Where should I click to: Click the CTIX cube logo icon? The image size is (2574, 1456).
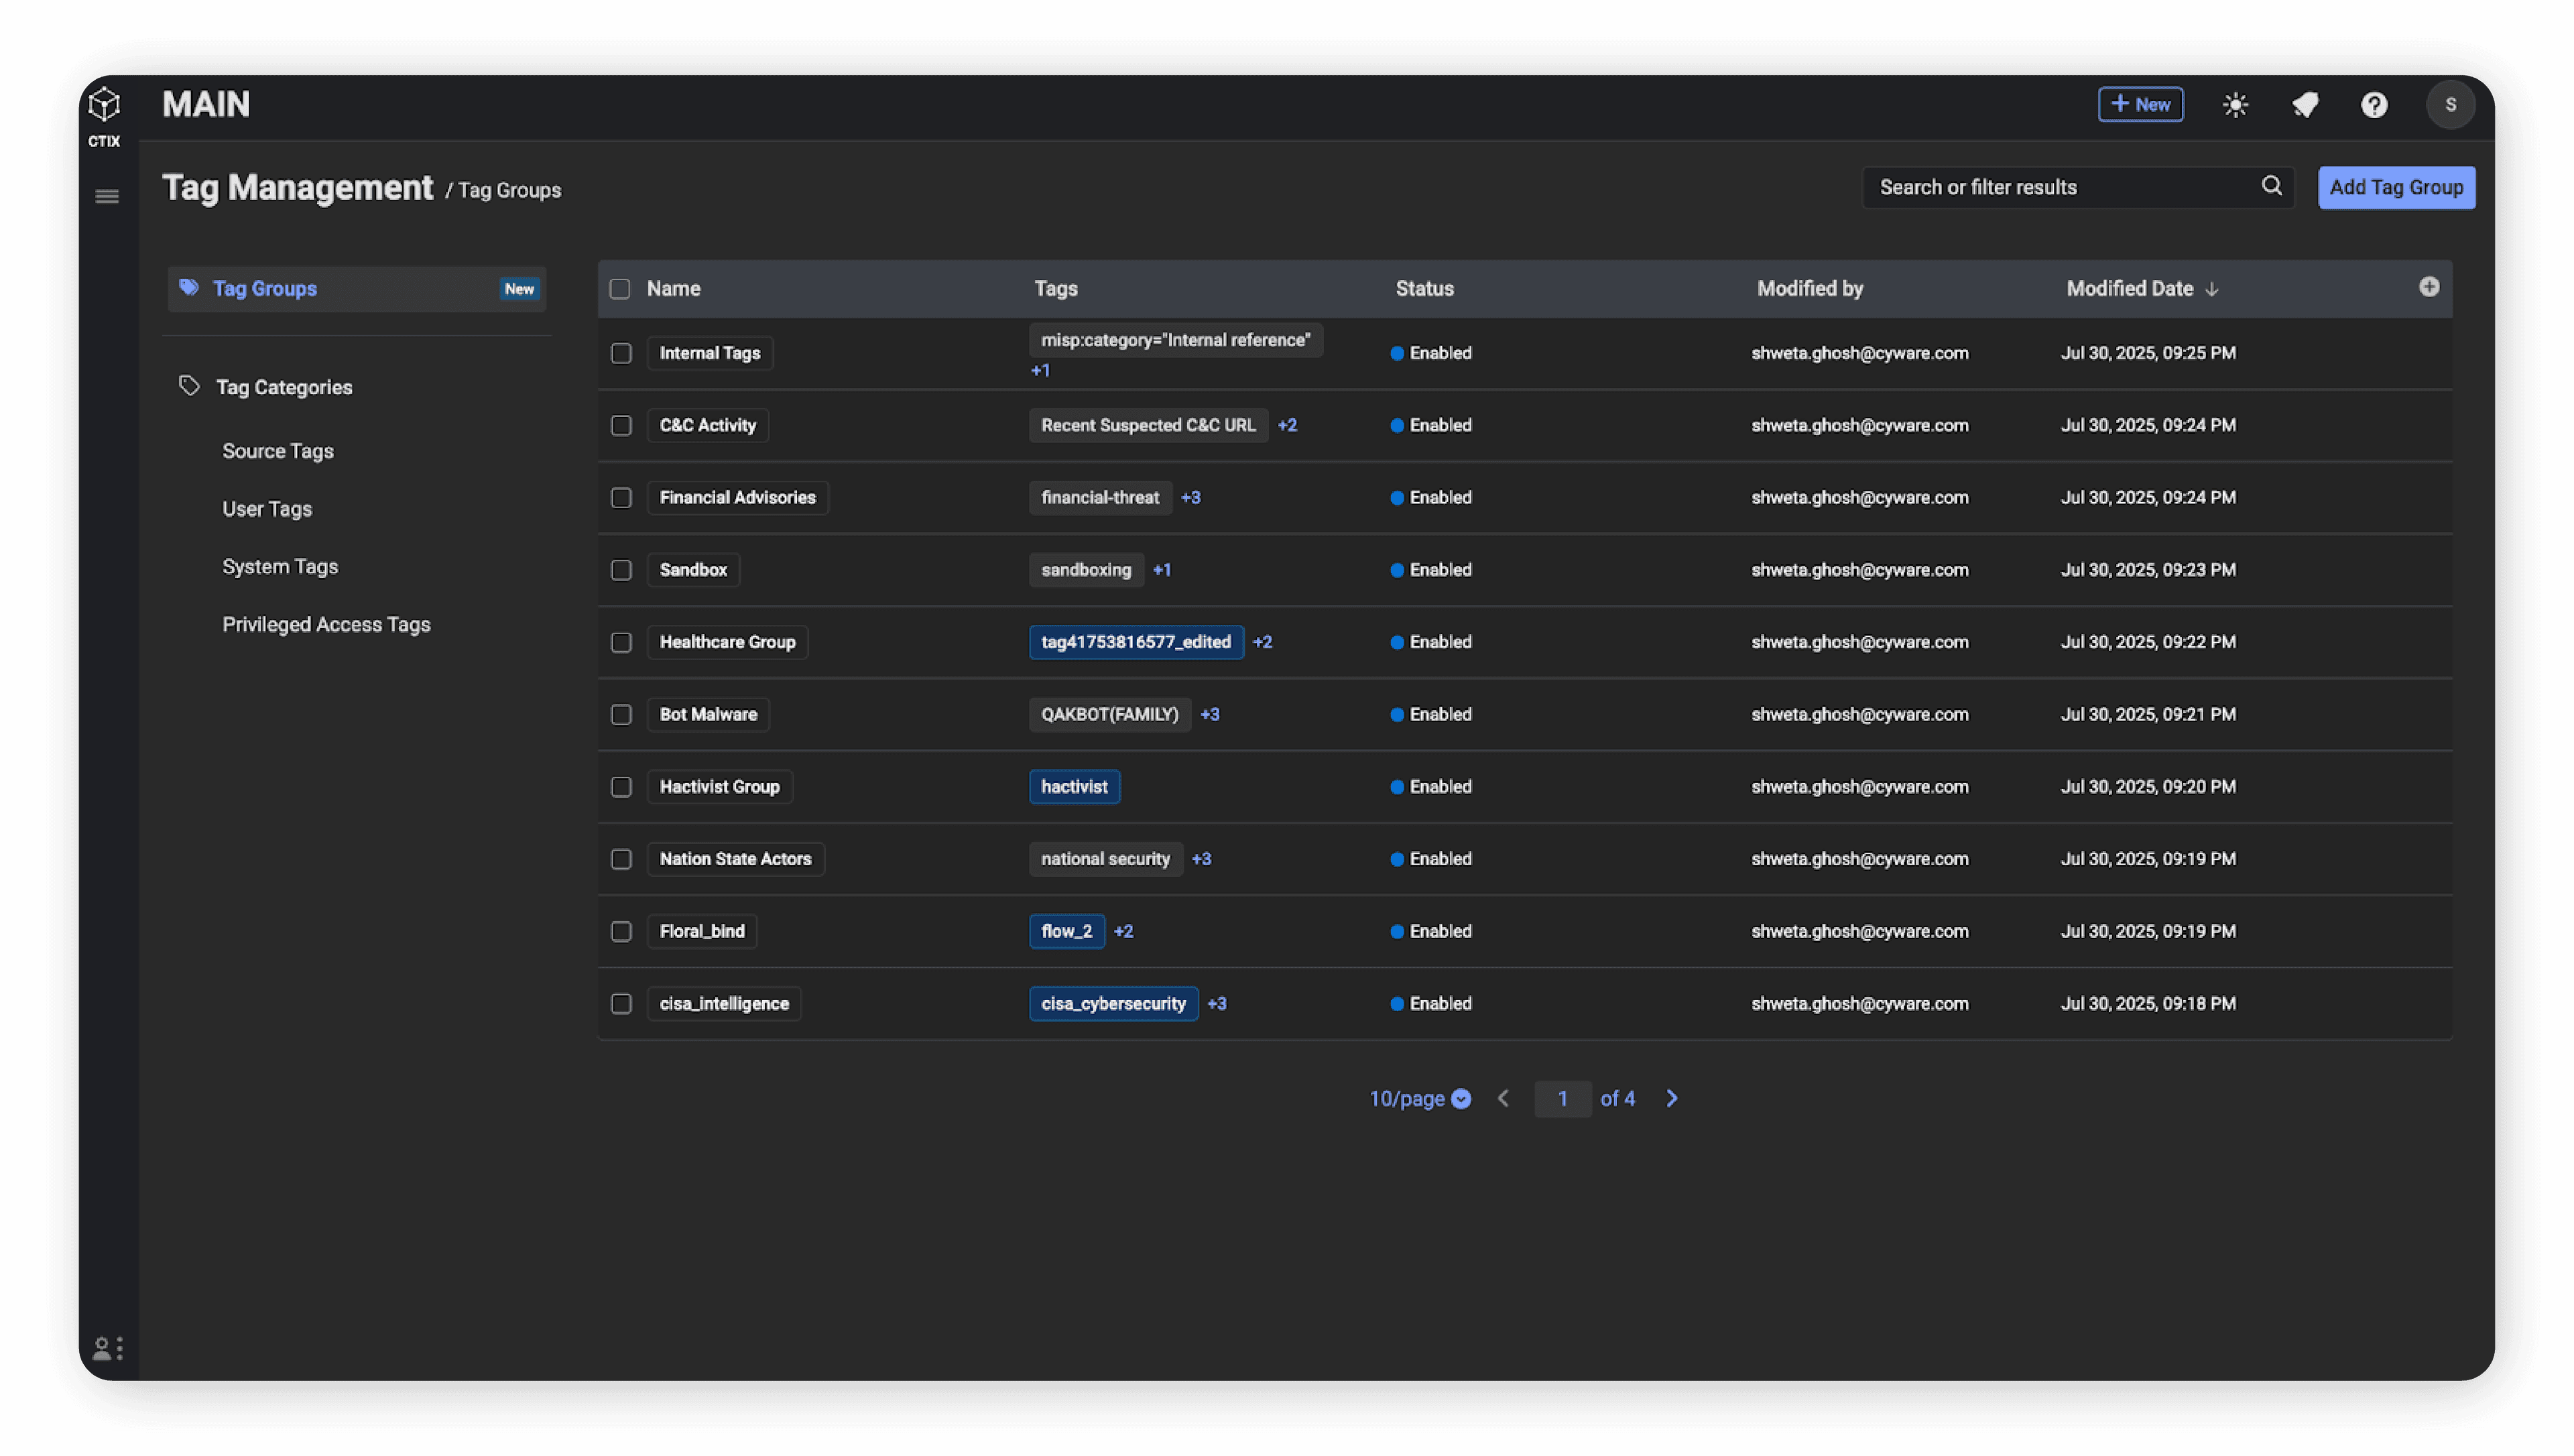click(x=104, y=104)
